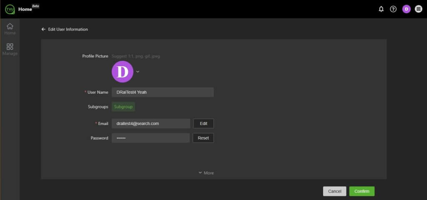Click the User Name input field
The width and height of the screenshot is (427, 200).
click(x=163, y=92)
